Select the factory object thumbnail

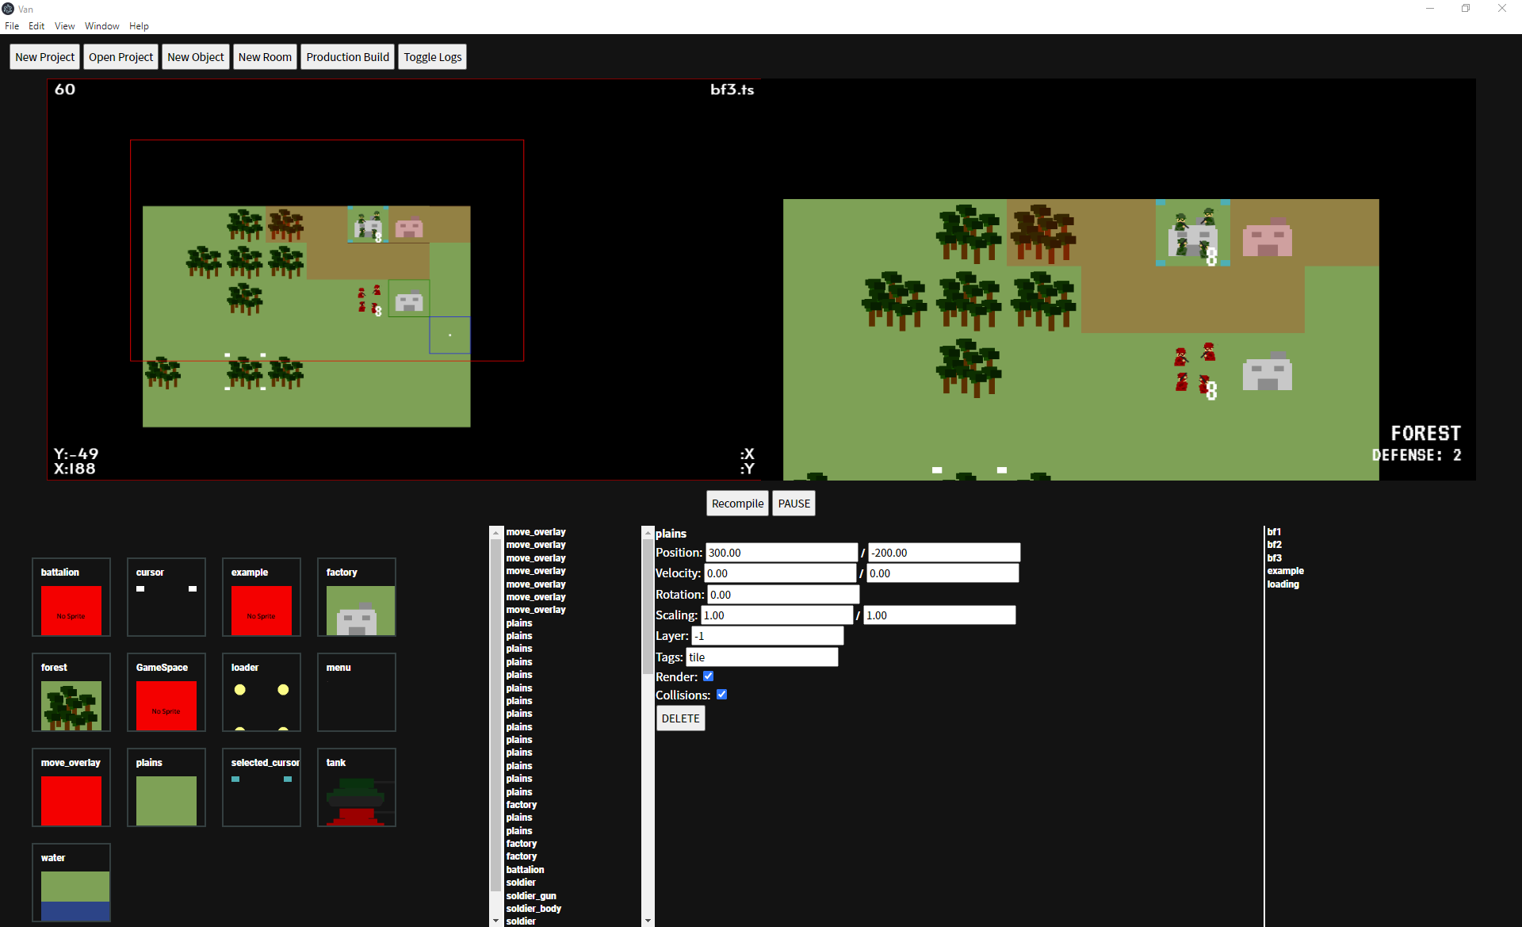(356, 609)
